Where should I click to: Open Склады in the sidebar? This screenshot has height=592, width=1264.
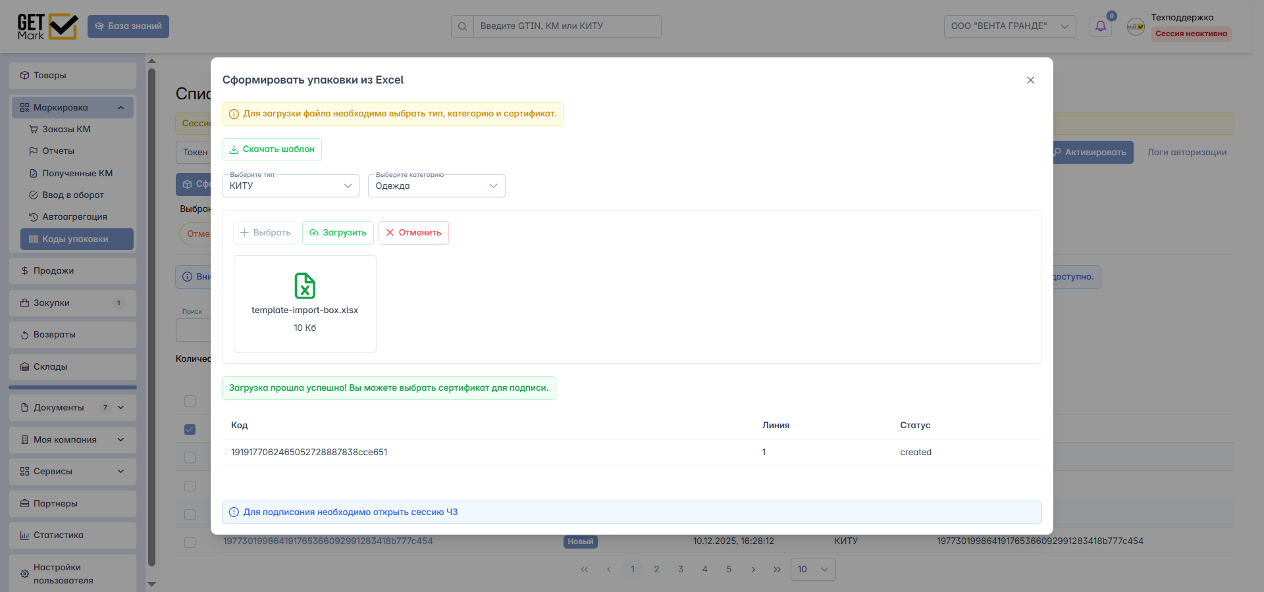72,367
